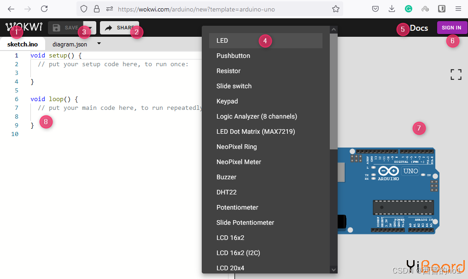Image resolution: width=468 pixels, height=279 pixels.
Task: Select LCD 20x4 from the list
Action: [266, 268]
